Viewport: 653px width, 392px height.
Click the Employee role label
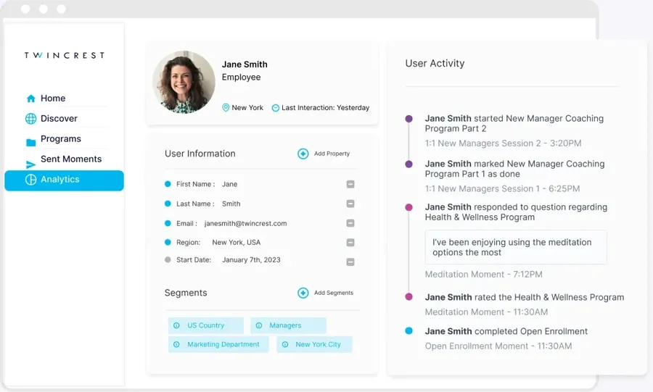[x=241, y=78]
